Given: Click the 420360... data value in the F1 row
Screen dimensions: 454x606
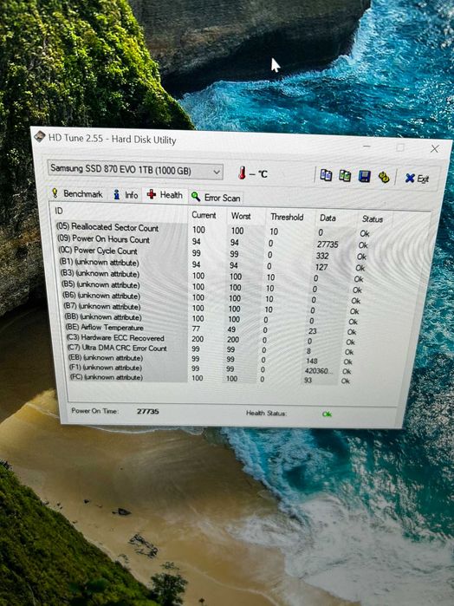Looking at the screenshot, I should [x=318, y=371].
